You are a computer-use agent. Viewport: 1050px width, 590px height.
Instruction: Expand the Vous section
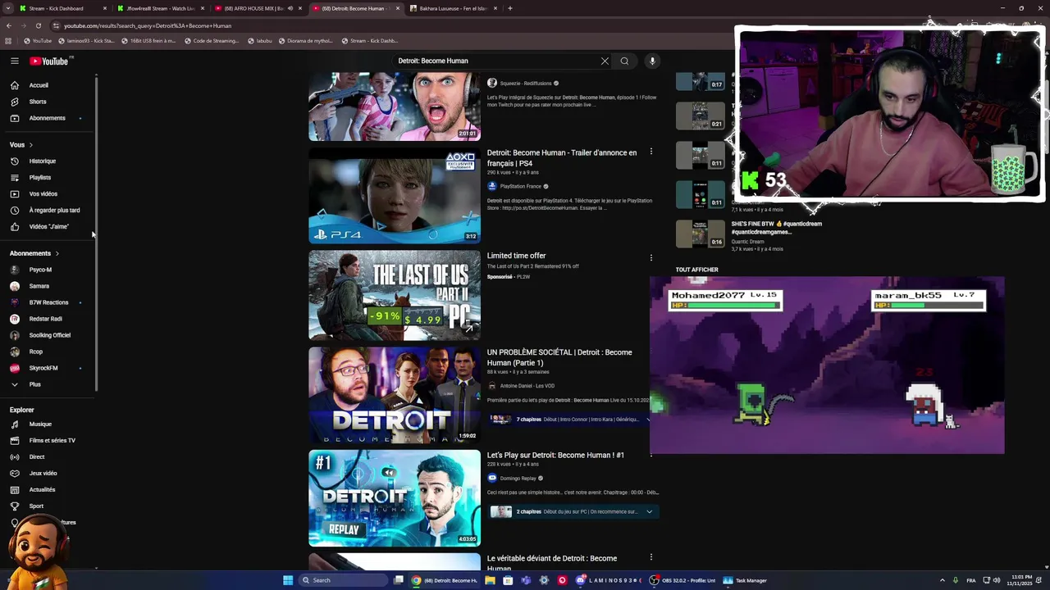point(21,144)
